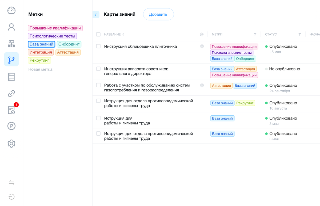Click the Новая метка input field

(41, 69)
